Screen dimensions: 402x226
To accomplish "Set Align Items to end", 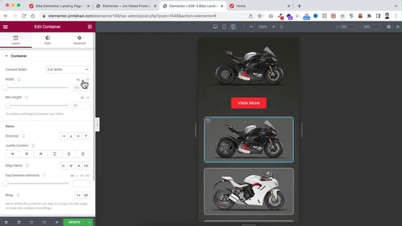I will pos(79,166).
